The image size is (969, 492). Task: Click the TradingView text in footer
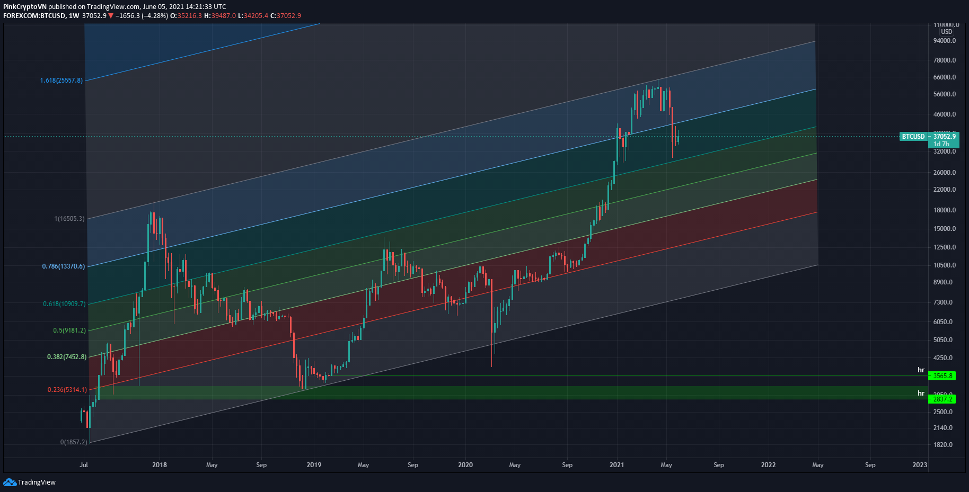click(x=37, y=482)
